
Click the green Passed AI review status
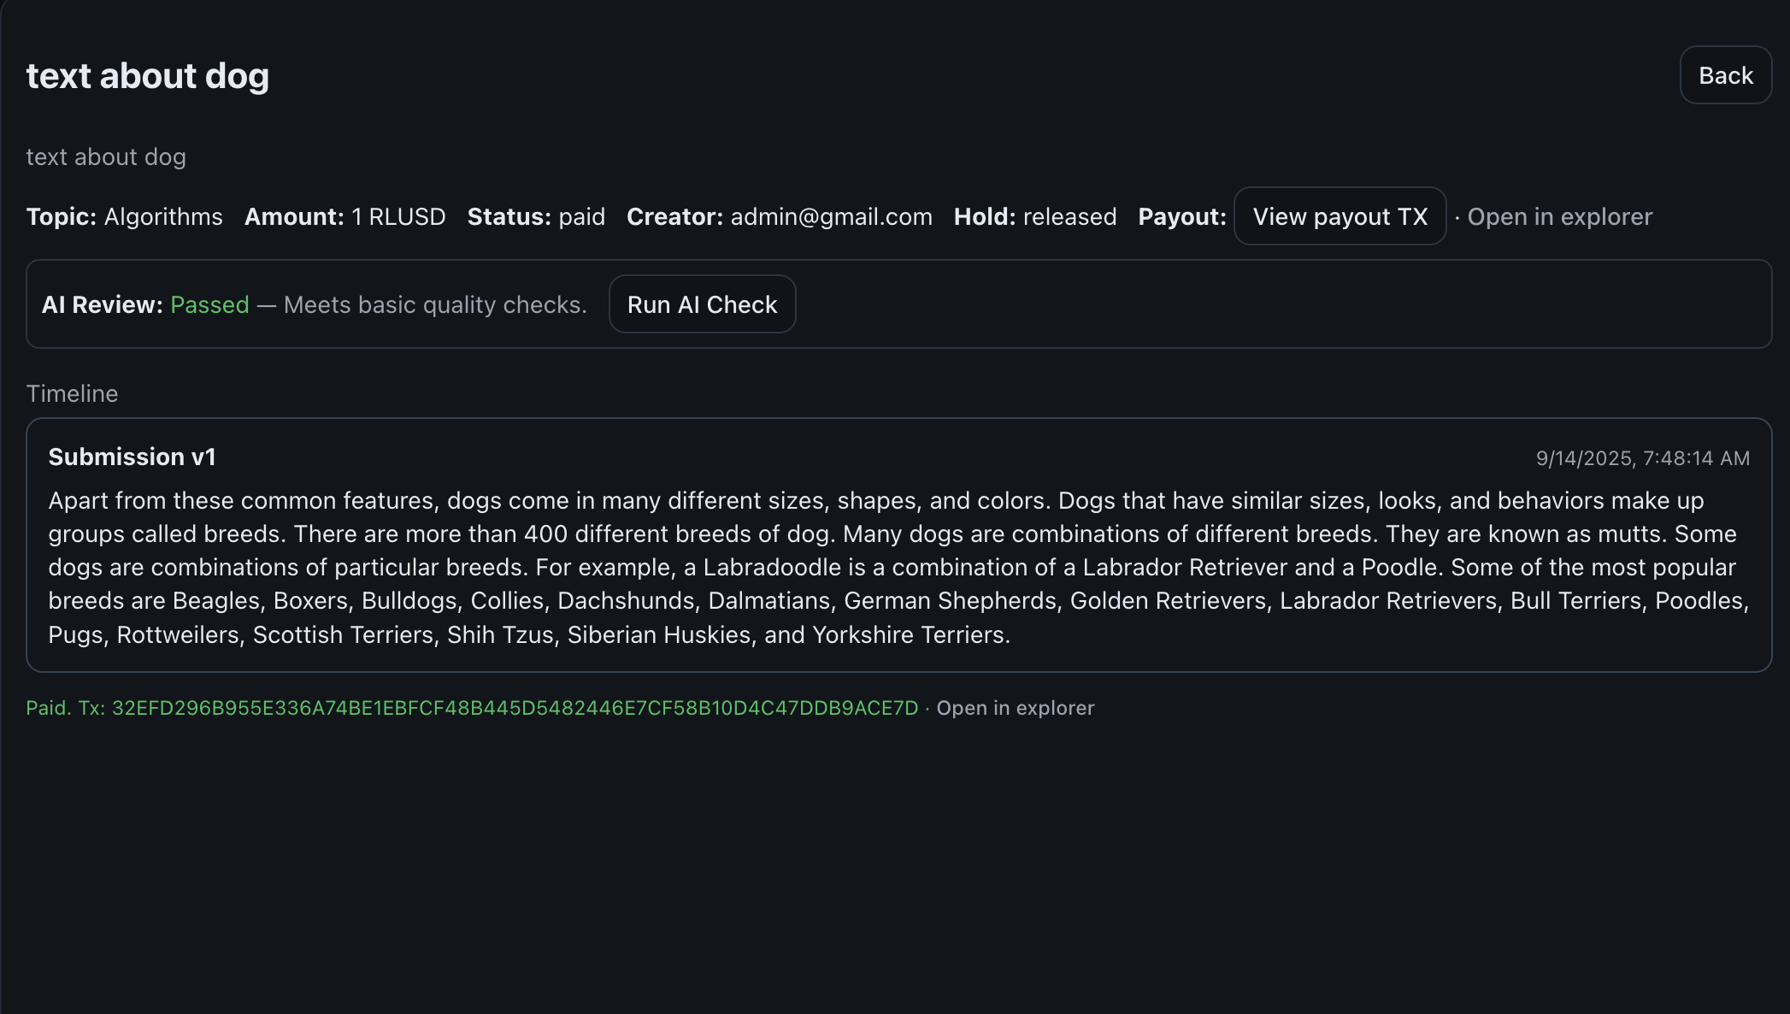pyautogui.click(x=209, y=304)
